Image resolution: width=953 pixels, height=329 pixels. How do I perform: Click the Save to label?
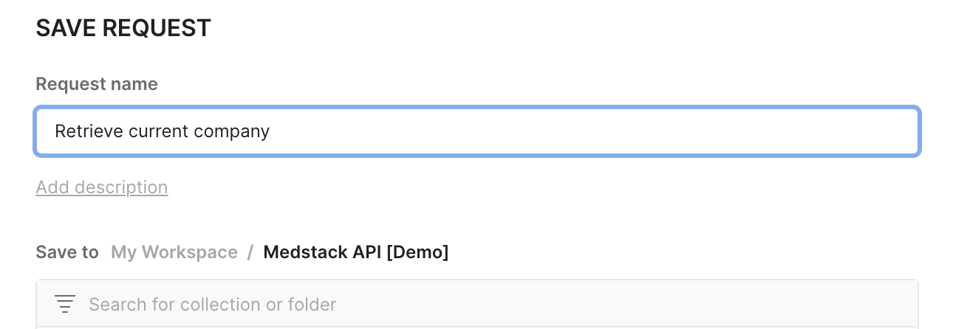tap(67, 252)
